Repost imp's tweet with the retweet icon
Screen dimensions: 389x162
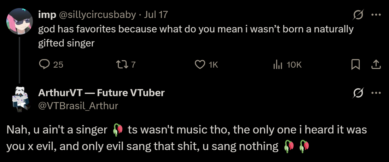pyautogui.click(x=121, y=64)
